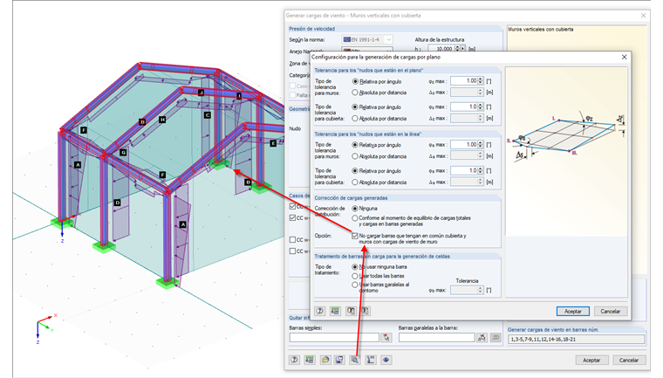Click the open folder icon in wind loads dialog
663x378 pixels.
(x=325, y=360)
